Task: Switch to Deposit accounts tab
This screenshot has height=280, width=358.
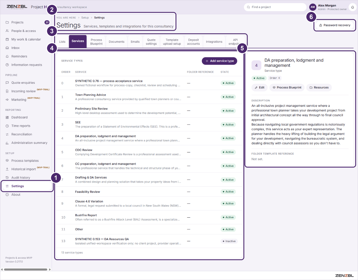Action: pos(193,42)
